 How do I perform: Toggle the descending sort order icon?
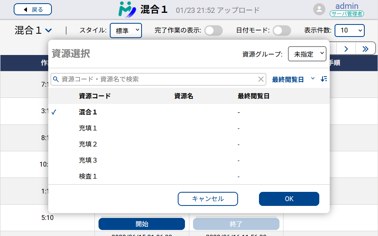pos(324,79)
